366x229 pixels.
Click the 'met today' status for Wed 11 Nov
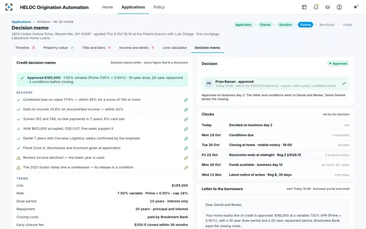(x=342, y=175)
